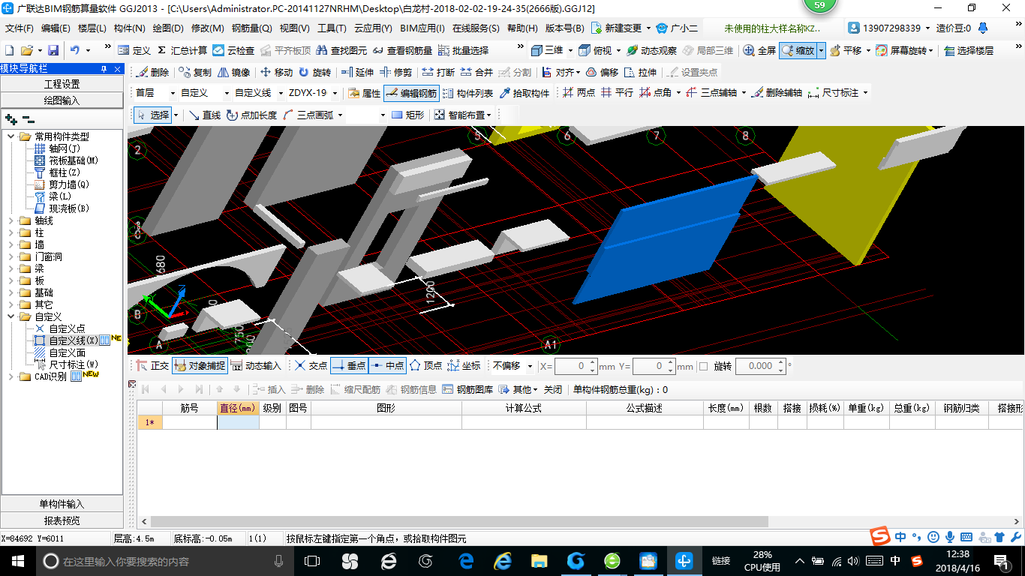Choose the 旋转 rotate tool in edit toolbar
The width and height of the screenshot is (1025, 576).
pyautogui.click(x=314, y=72)
